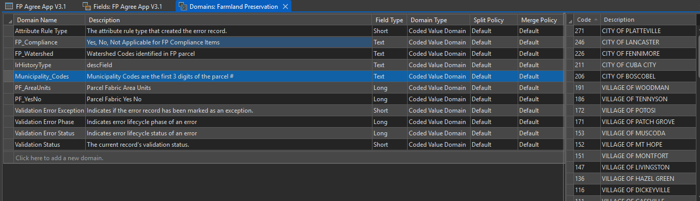Click the domains icon on Domains tab

click(183, 7)
